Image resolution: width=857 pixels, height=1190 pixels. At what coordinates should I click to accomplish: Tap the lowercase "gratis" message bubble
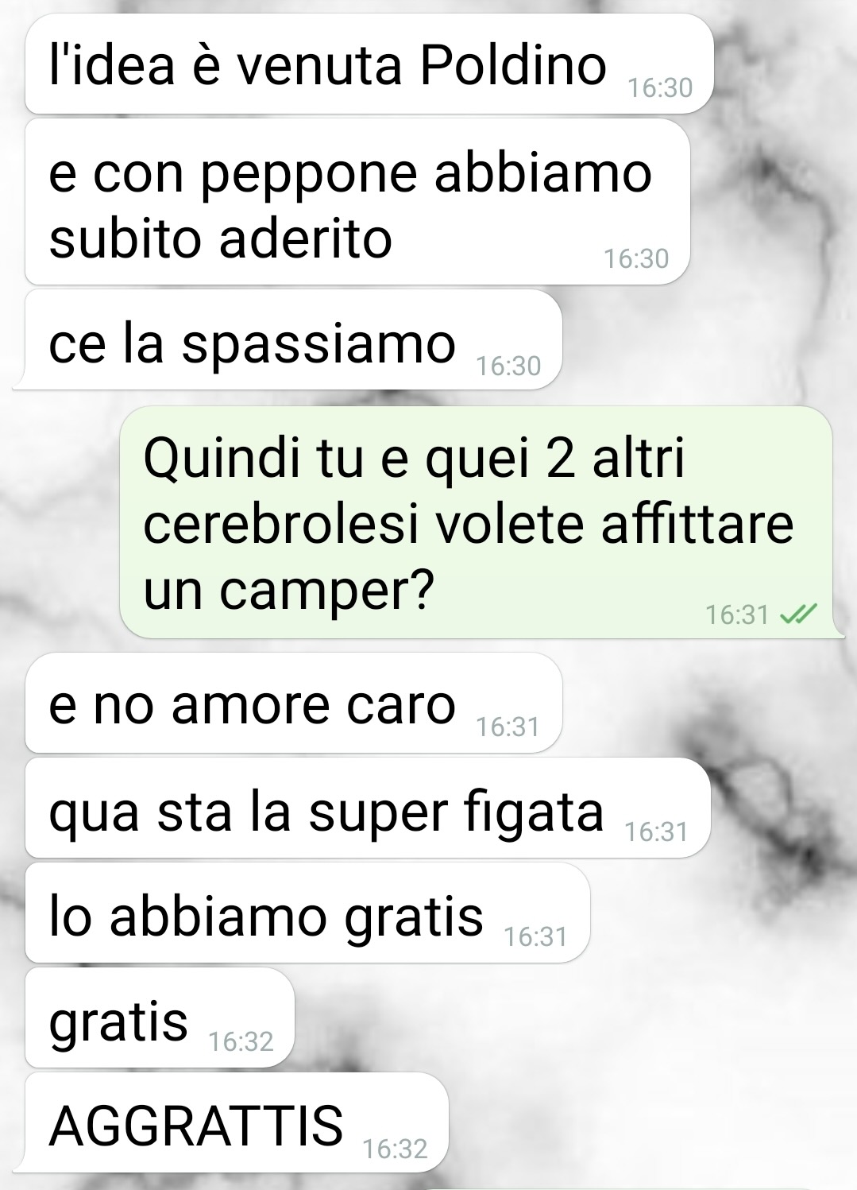[x=160, y=1018]
